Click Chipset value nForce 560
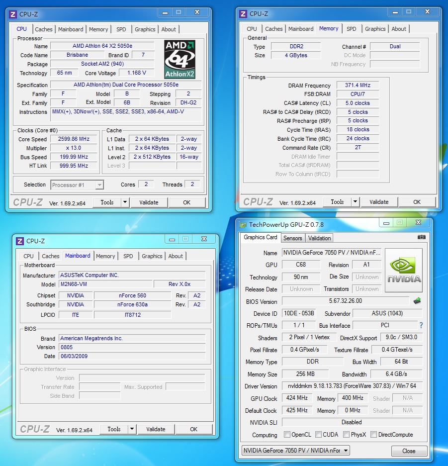Image resolution: width=448 pixels, height=466 pixels. [x=132, y=295]
